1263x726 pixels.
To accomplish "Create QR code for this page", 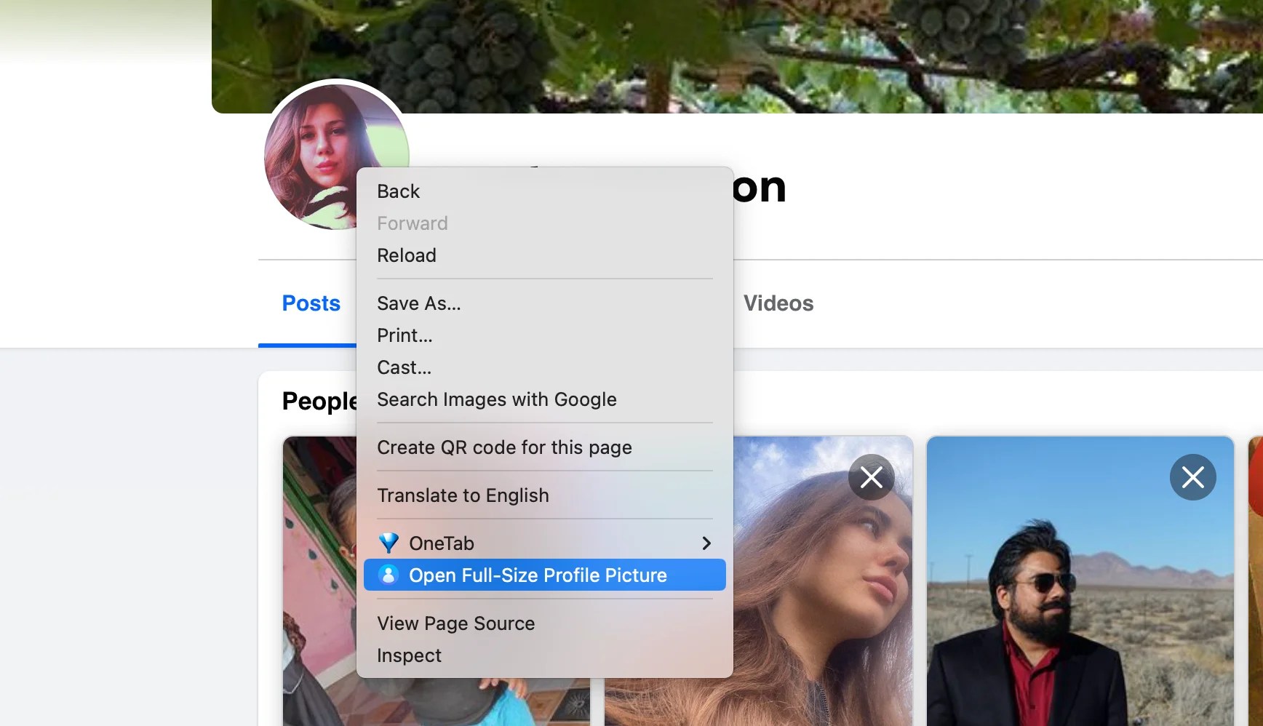I will point(504,447).
